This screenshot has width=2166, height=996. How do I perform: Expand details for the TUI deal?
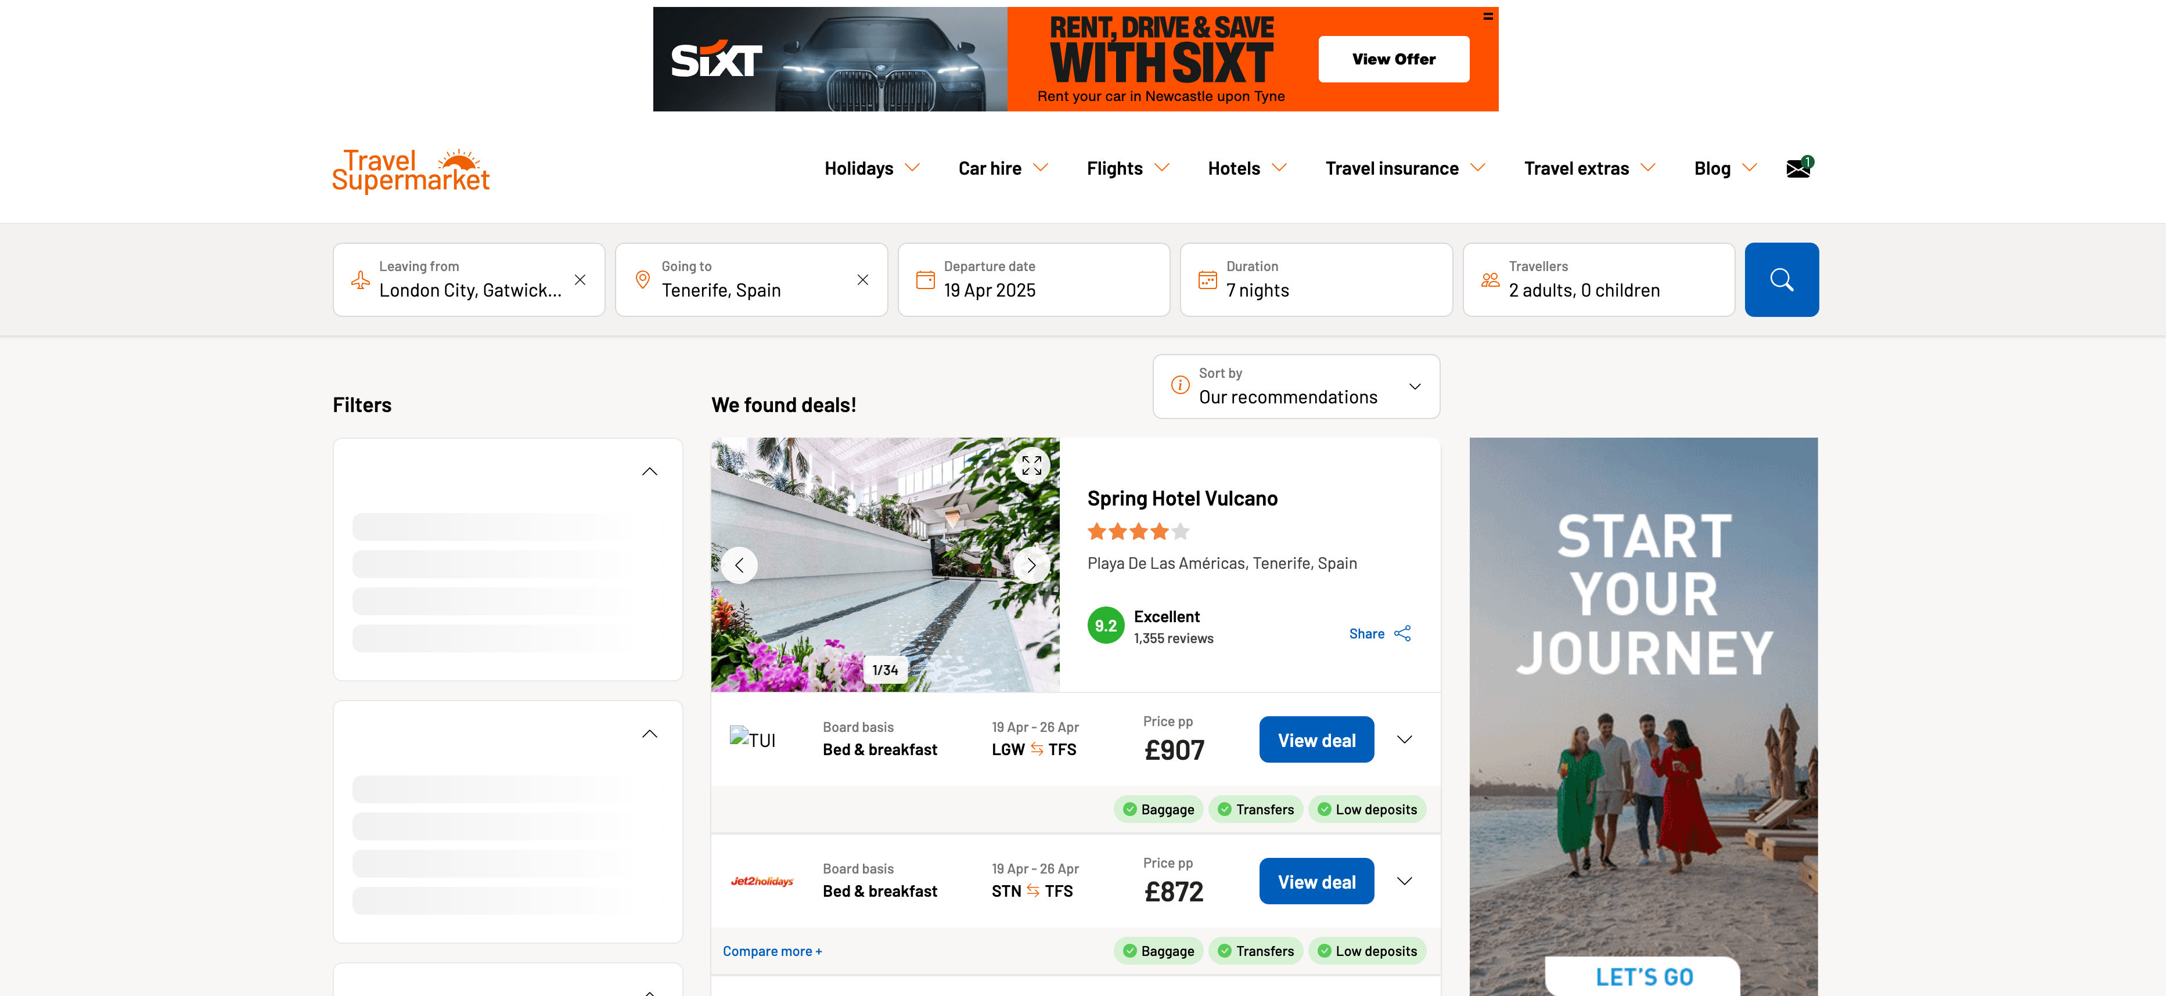(x=1404, y=739)
